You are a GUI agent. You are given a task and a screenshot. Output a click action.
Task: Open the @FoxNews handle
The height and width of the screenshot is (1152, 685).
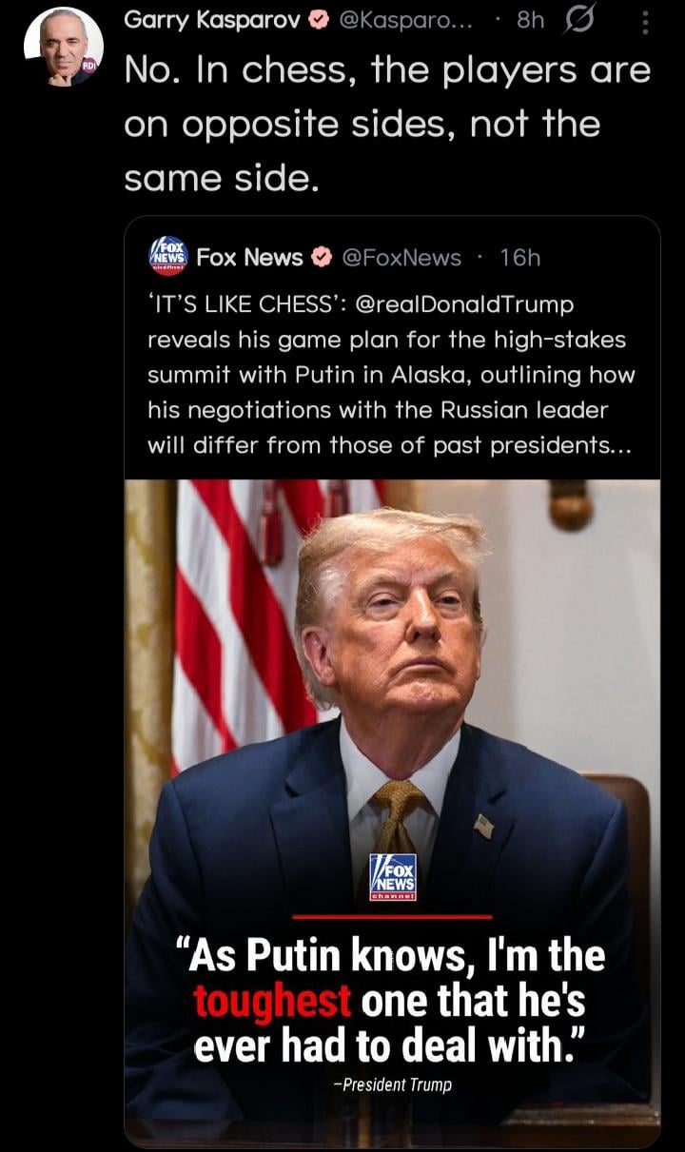pos(401,258)
